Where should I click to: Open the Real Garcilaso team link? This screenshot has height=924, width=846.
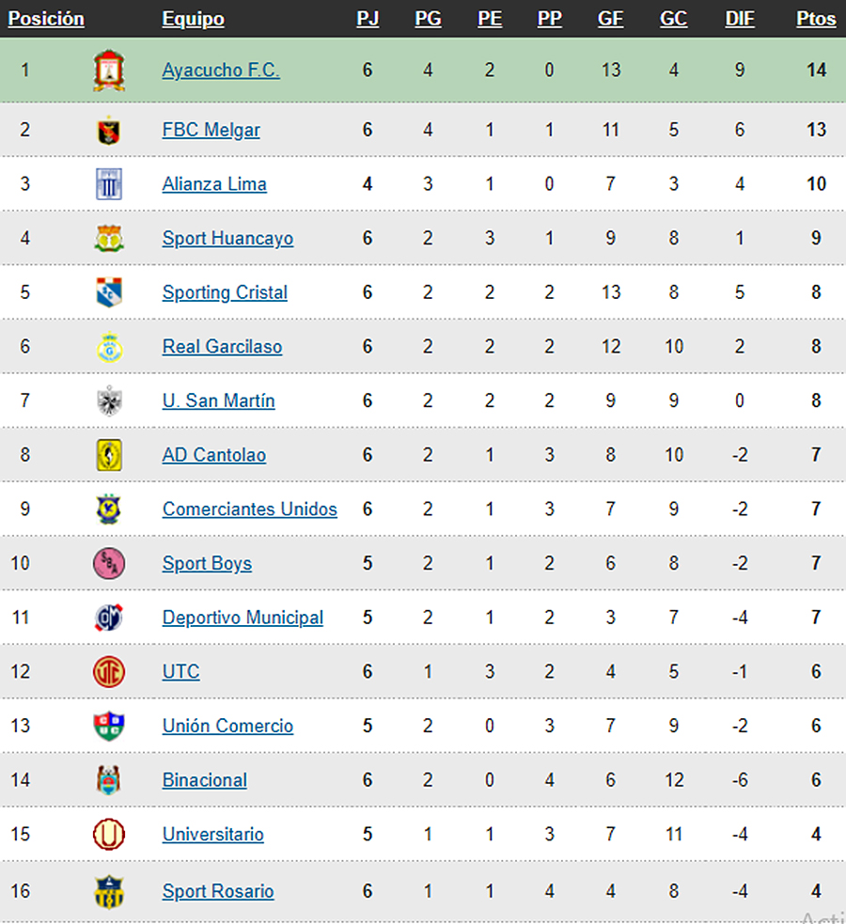222,347
